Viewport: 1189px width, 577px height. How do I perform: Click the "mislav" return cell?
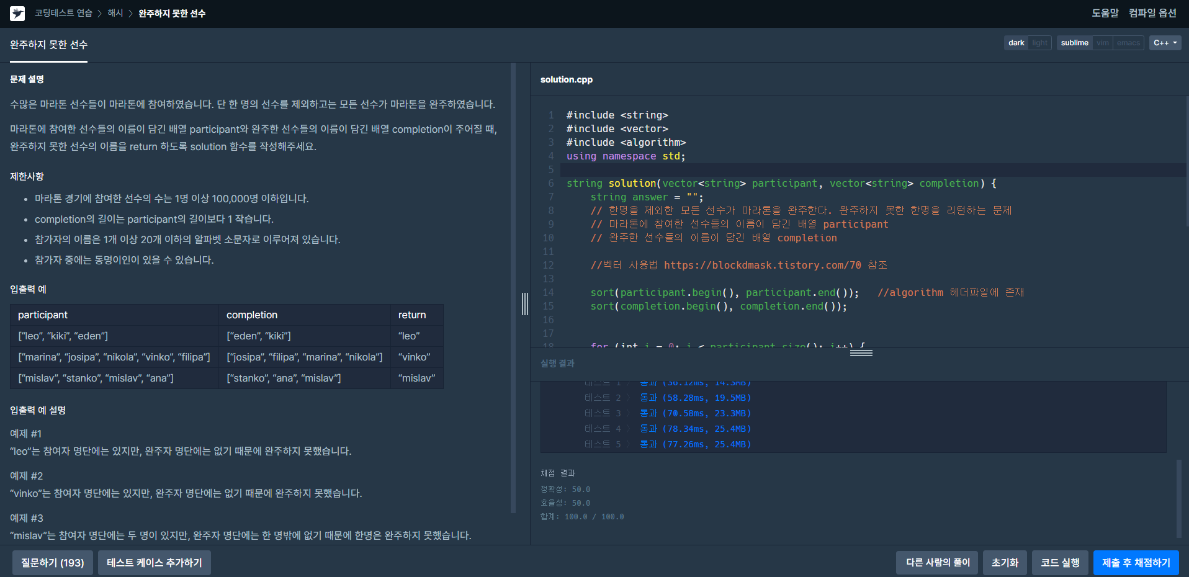[x=417, y=378]
